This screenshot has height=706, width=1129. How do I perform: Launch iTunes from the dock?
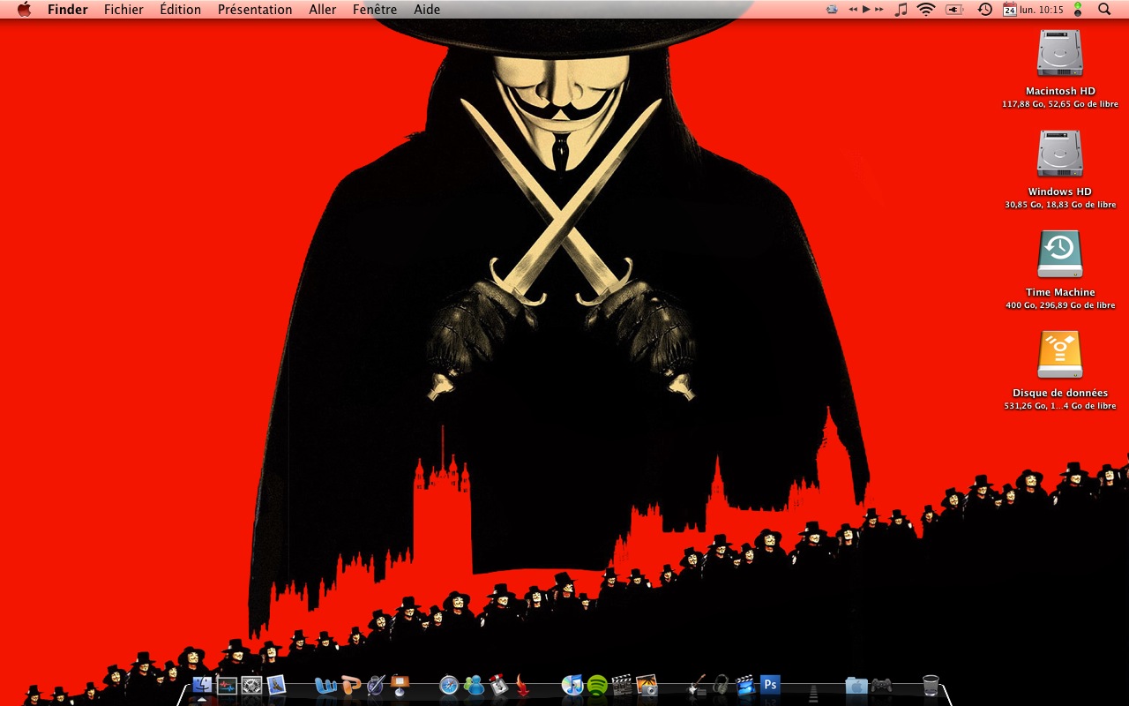pos(572,685)
